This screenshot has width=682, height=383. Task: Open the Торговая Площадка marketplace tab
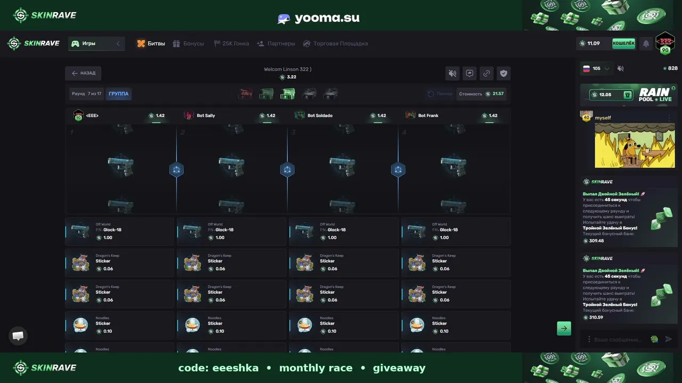335,44
